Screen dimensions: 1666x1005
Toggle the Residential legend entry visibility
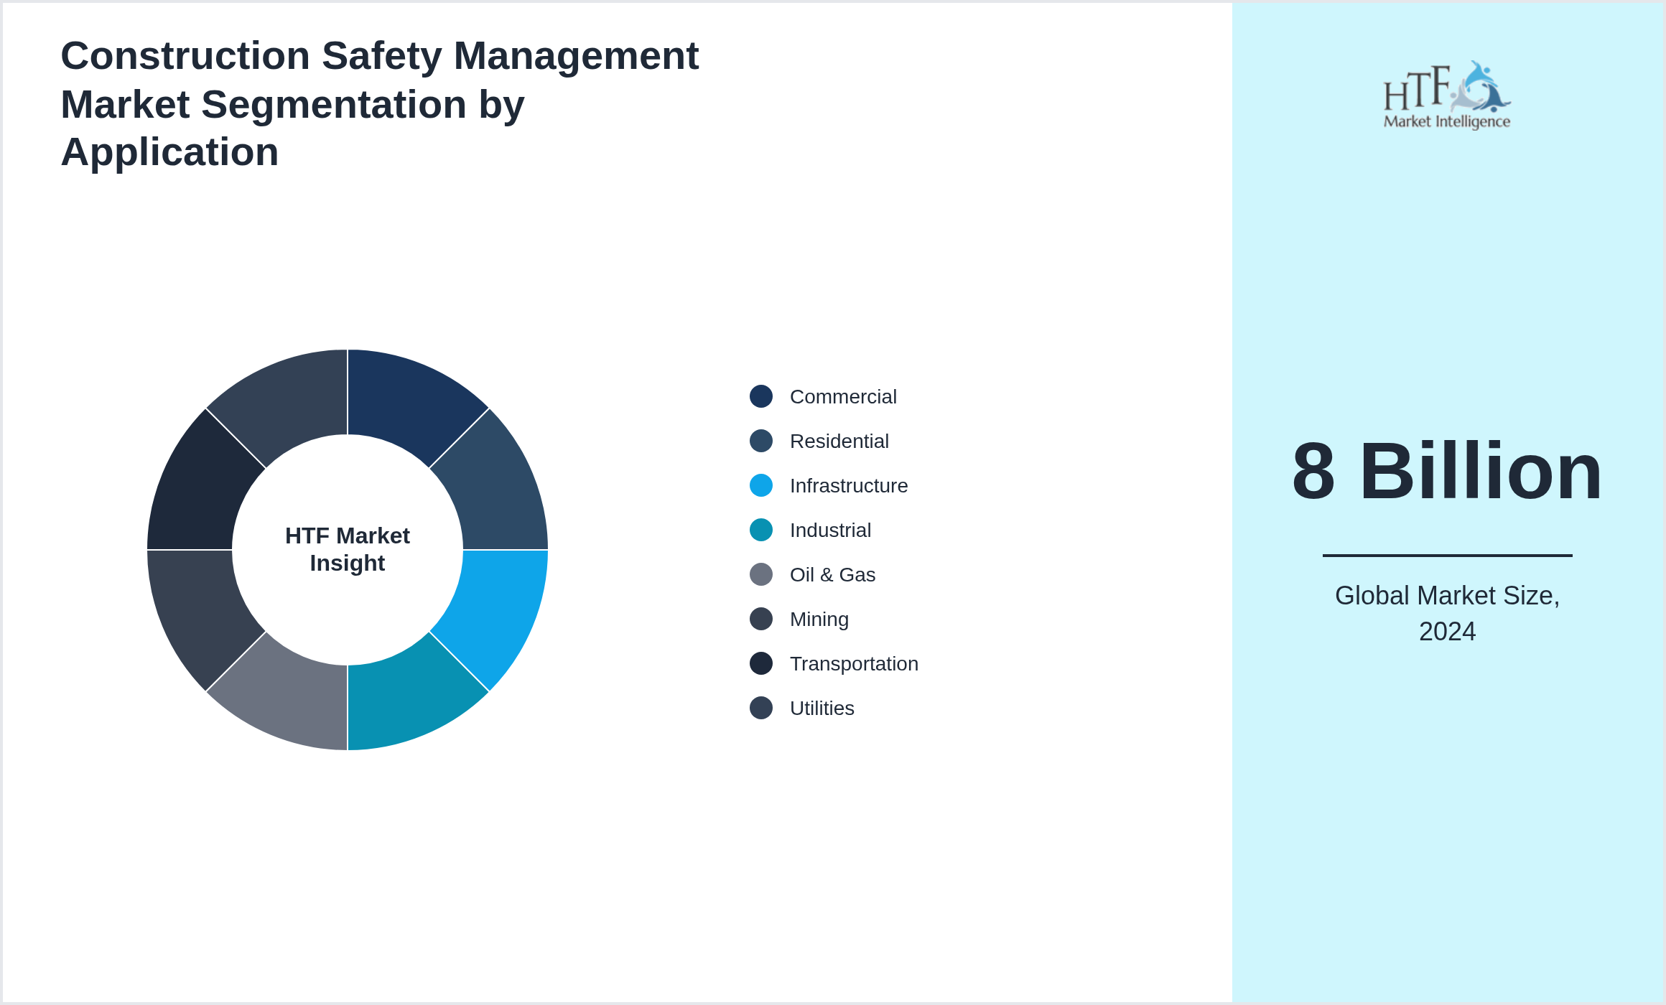pyautogui.click(x=839, y=441)
